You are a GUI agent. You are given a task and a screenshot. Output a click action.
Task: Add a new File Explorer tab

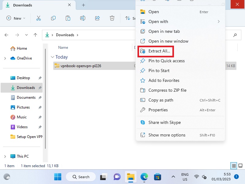(83, 5)
